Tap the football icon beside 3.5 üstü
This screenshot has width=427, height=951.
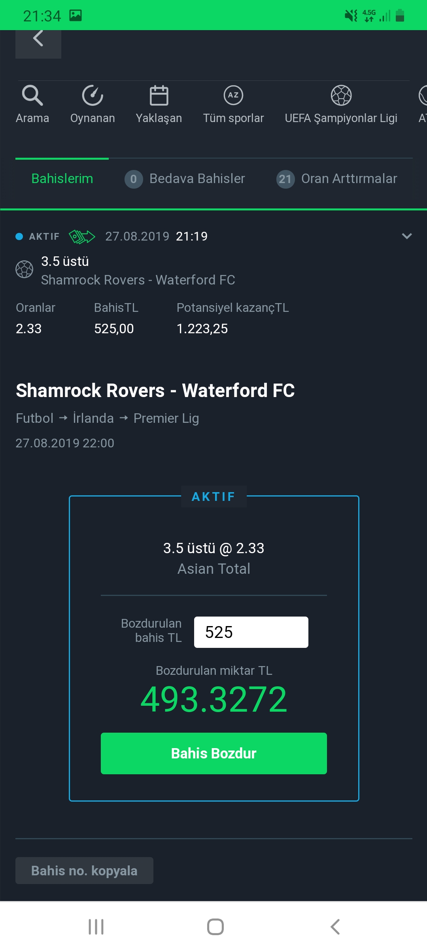click(24, 269)
